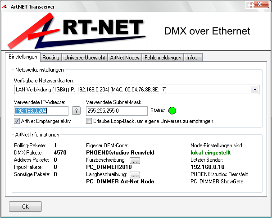Select the LAN-Verbindung network card combo box
Image resolution: width=272 pixels, height=218 pixels.
(x=136, y=90)
